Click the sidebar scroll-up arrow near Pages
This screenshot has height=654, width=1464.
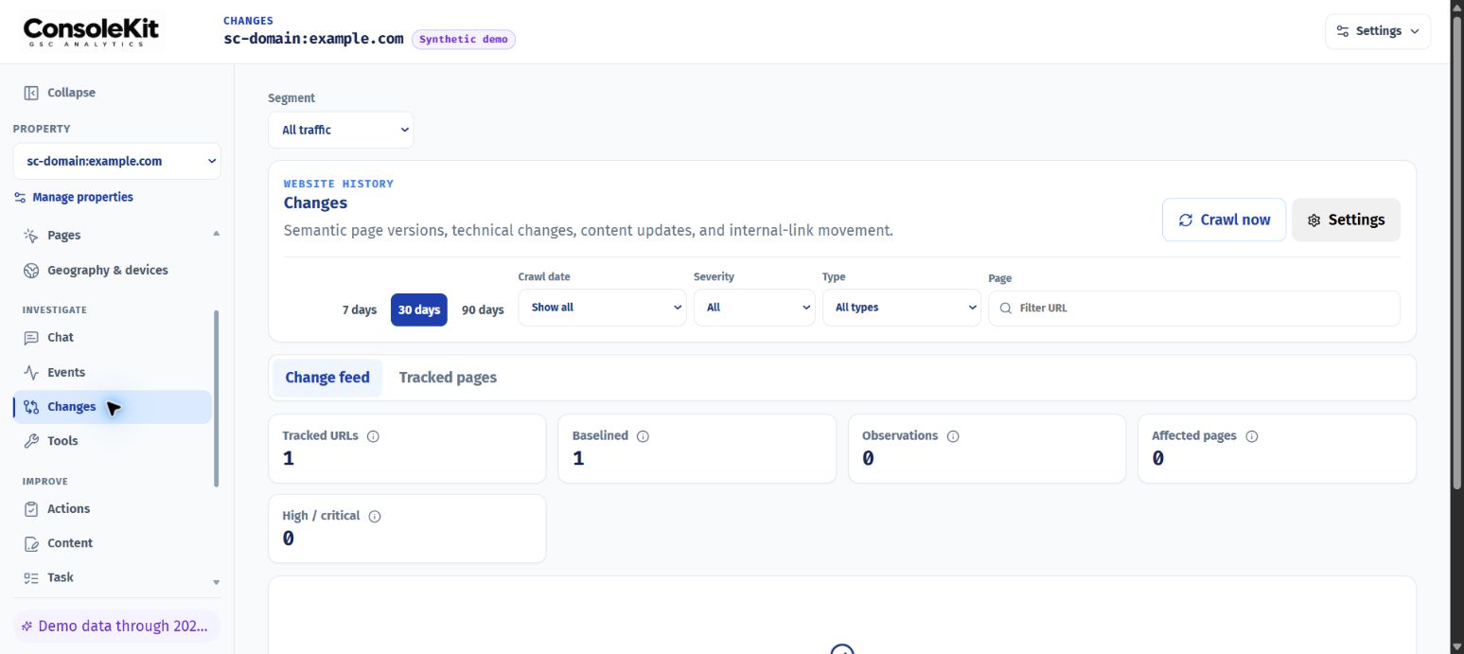click(216, 234)
